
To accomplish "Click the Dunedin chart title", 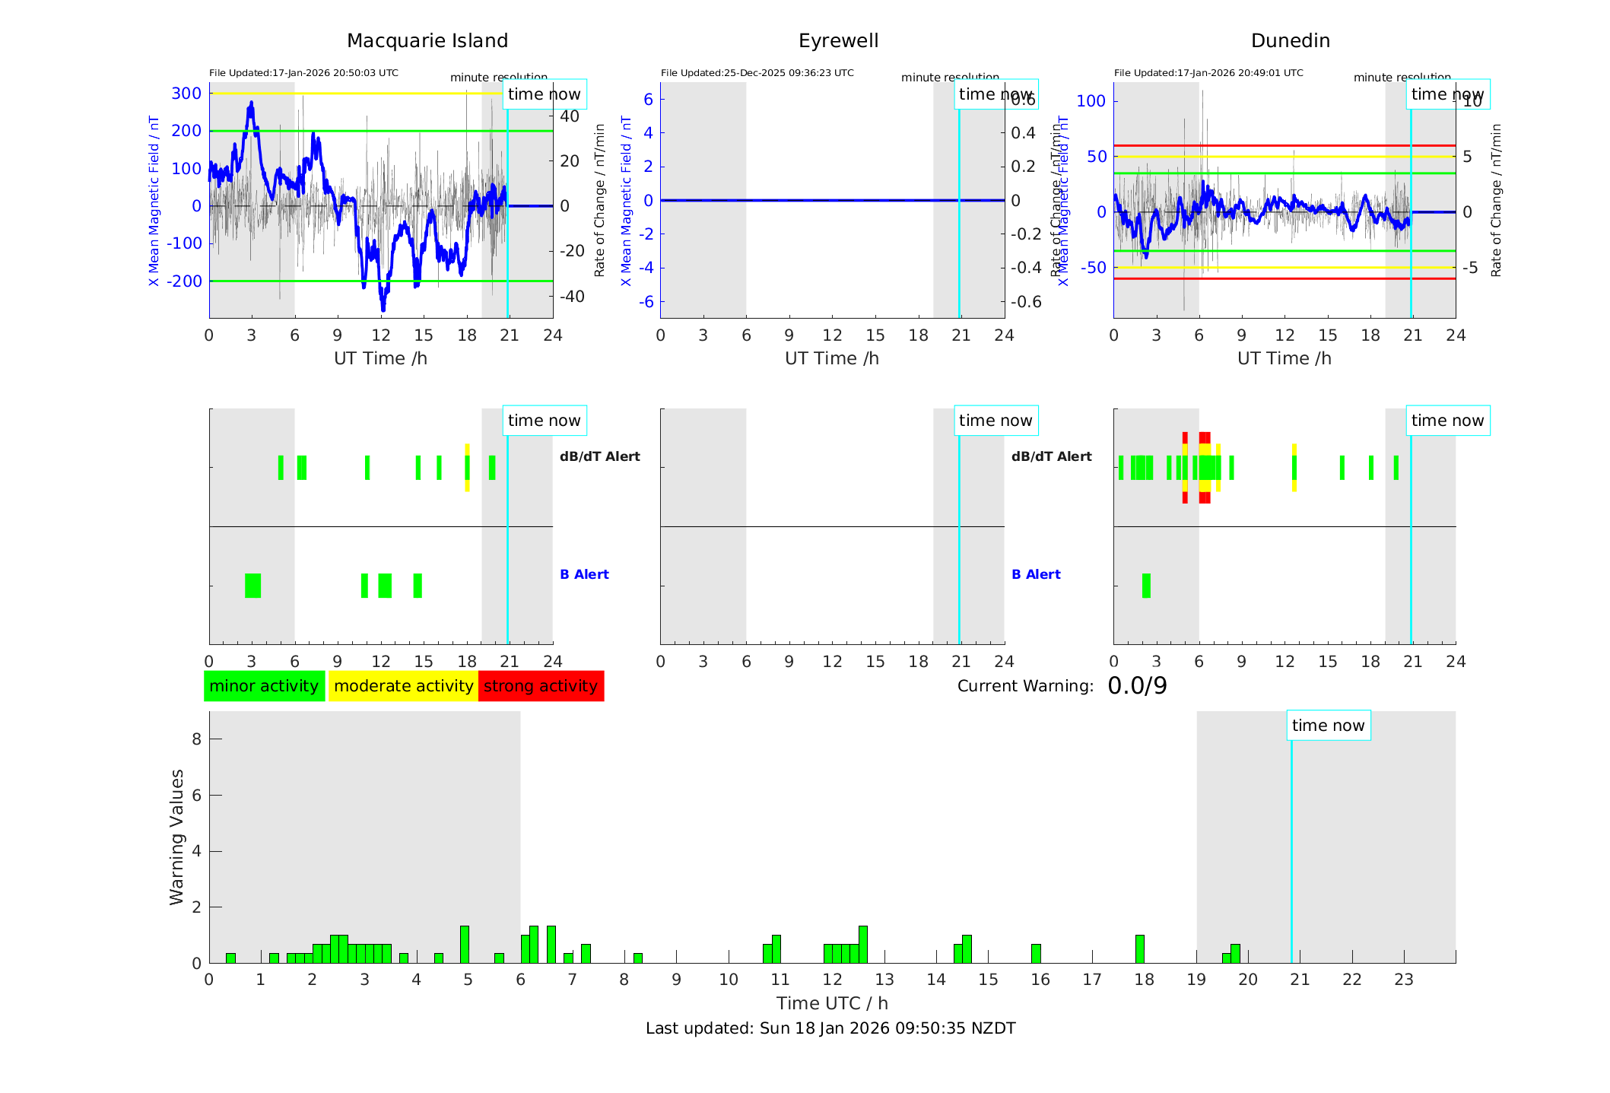I will point(1290,41).
